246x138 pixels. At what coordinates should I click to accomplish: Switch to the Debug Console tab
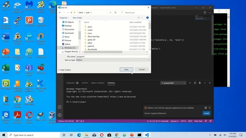click(98, 83)
